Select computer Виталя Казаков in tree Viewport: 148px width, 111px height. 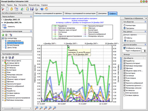point(13,45)
